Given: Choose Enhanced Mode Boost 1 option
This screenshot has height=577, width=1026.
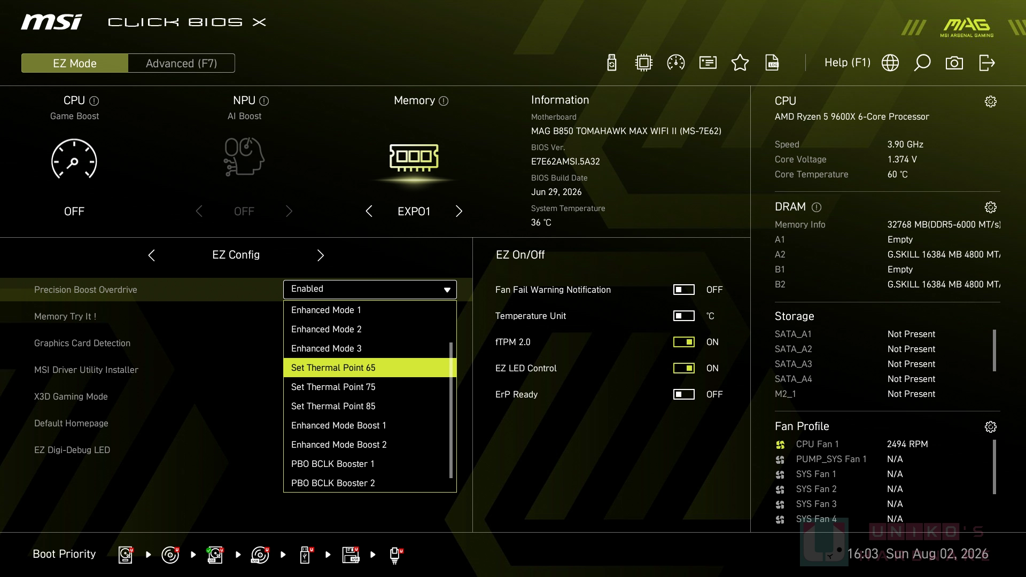Looking at the screenshot, I should pos(367,425).
